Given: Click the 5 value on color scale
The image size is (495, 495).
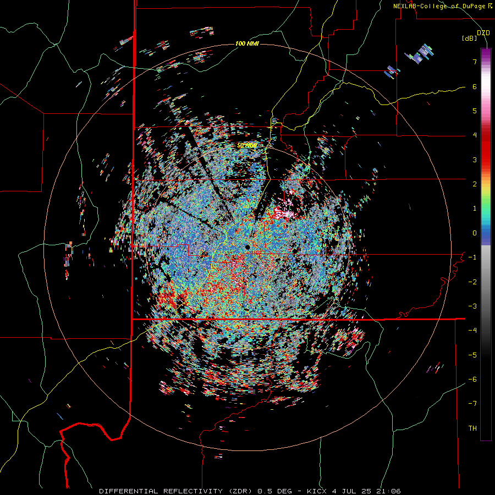Looking at the screenshot, I should [475, 111].
